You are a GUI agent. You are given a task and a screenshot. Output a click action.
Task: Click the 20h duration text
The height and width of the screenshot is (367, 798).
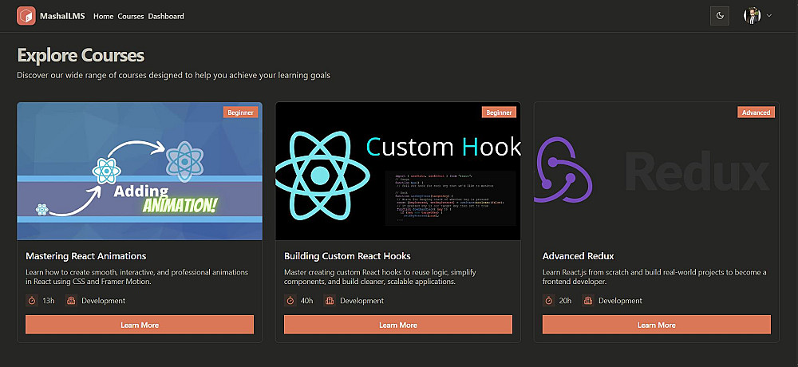coord(566,301)
